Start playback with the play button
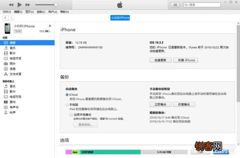240x158 pixels. pos(19,5)
